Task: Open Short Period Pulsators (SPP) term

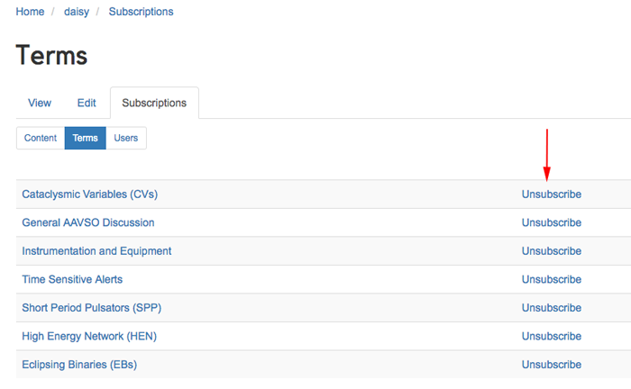Action: coord(91,308)
